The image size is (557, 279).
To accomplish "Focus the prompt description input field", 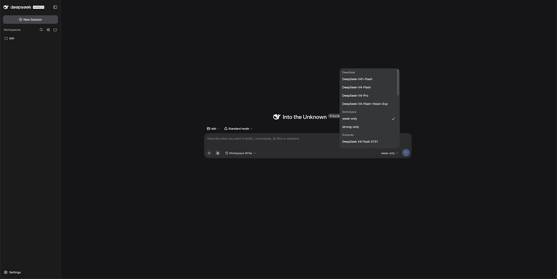I will coord(272,139).
